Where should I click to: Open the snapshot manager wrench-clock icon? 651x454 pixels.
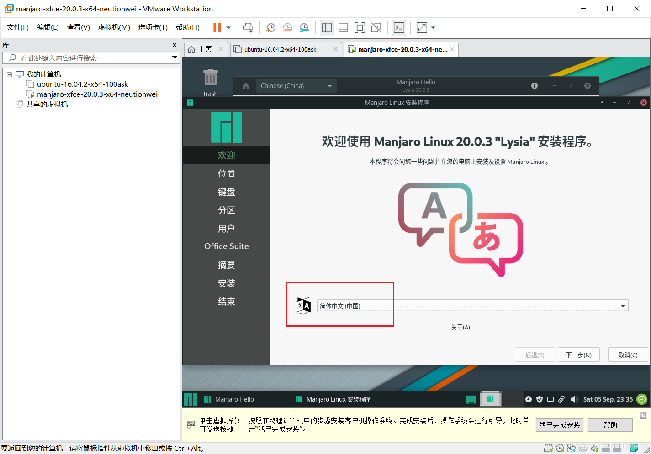pyautogui.click(x=304, y=28)
